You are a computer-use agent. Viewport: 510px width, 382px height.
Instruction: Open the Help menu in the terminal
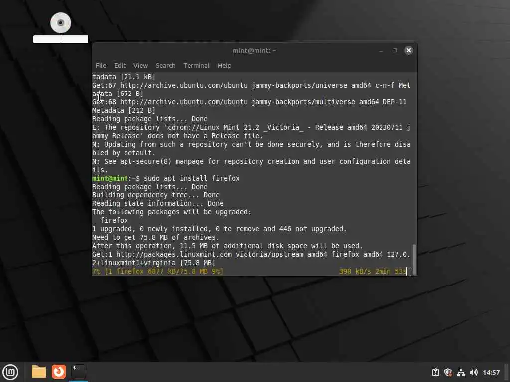pyautogui.click(x=225, y=65)
